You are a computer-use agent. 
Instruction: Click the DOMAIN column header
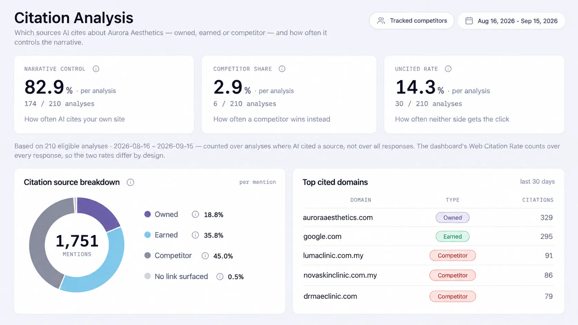click(361, 200)
